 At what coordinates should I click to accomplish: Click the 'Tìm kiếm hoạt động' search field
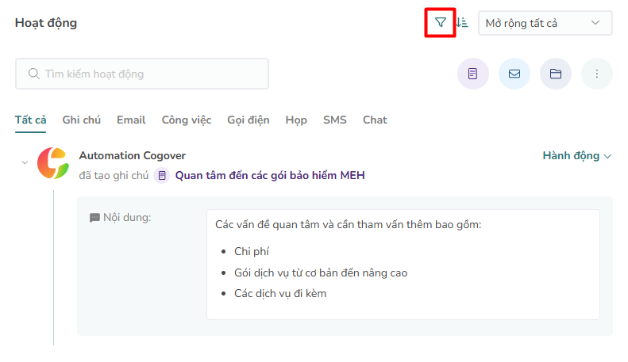pyautogui.click(x=142, y=74)
